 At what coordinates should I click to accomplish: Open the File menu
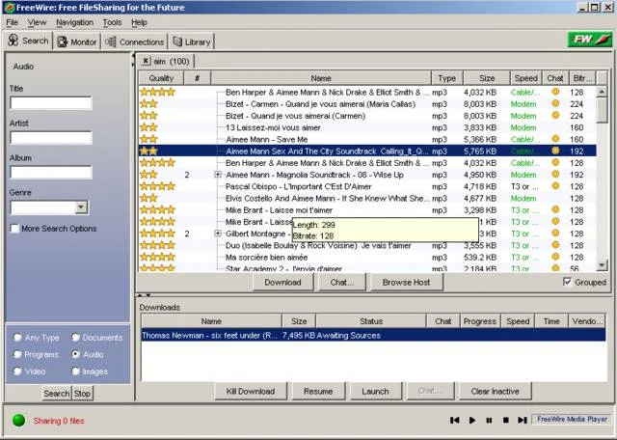pyautogui.click(x=13, y=22)
